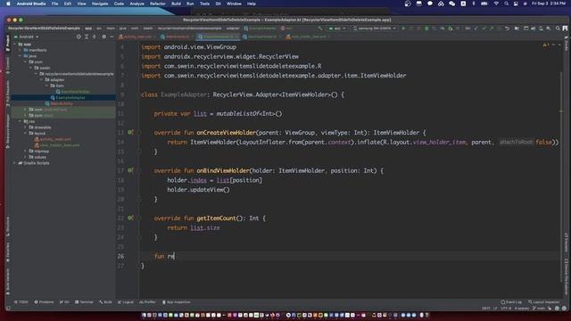
Task: Open Search Everywhere magnifier in toolbar
Action: point(558,29)
